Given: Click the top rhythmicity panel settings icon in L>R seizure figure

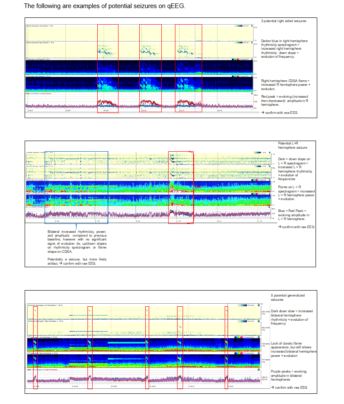Looking at the screenshot, I should (270, 153).
